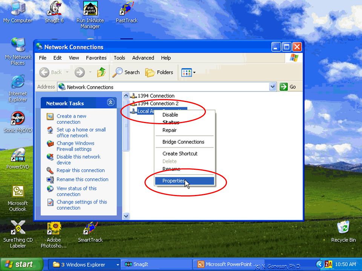Choose Repair from context menu

coord(184,130)
